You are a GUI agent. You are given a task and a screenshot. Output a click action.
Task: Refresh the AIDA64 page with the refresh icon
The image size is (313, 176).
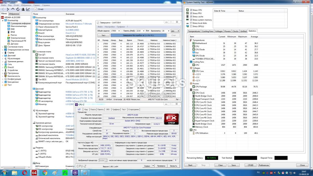pyautogui.click(x=18, y=9)
